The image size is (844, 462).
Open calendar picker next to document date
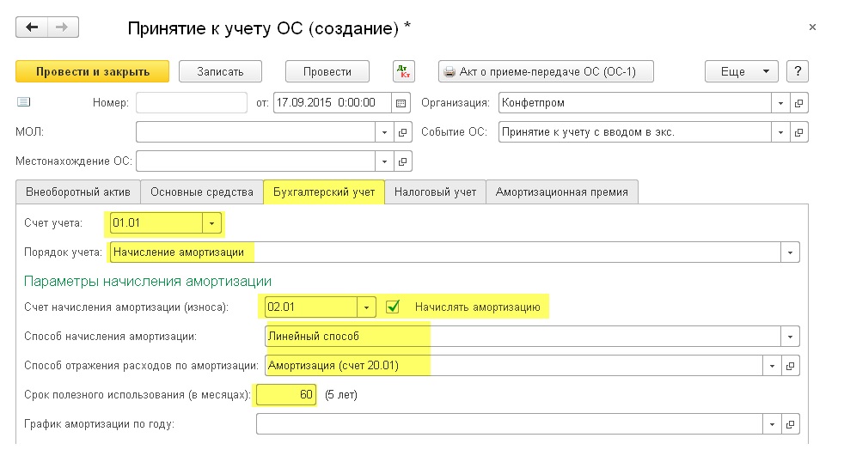(401, 103)
